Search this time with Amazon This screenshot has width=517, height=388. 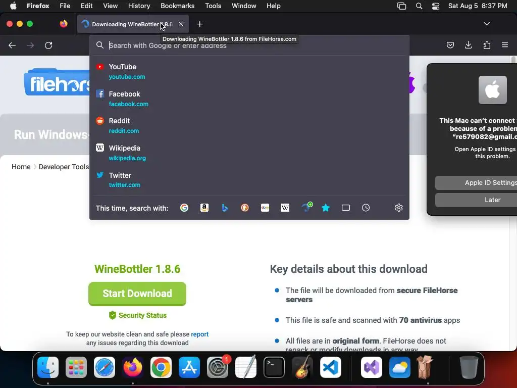click(x=204, y=208)
